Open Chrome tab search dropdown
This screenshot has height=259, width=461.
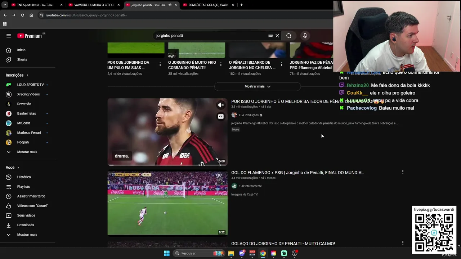[5, 5]
